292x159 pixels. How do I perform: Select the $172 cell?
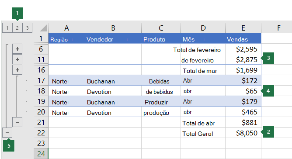(243, 80)
